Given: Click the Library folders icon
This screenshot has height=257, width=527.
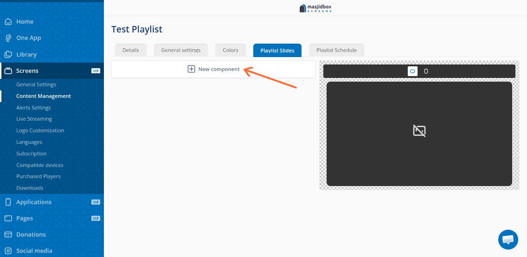Looking at the screenshot, I should pos(8,54).
